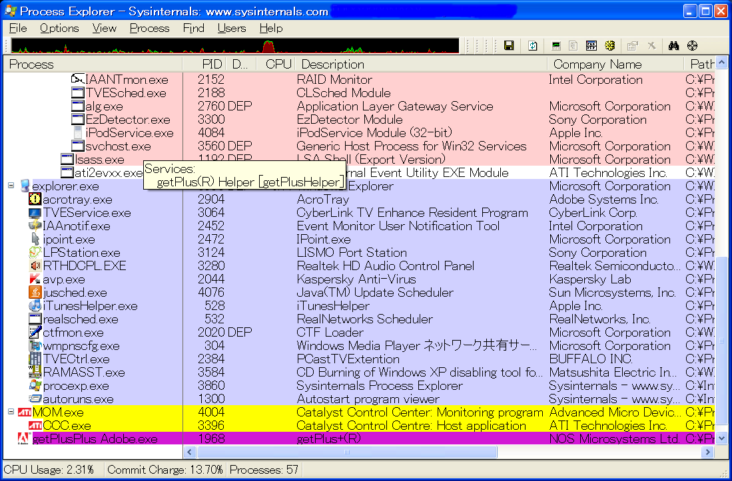The height and width of the screenshot is (481, 732).
Task: Click 'Processes: 57' in status bar
Action: 264,469
